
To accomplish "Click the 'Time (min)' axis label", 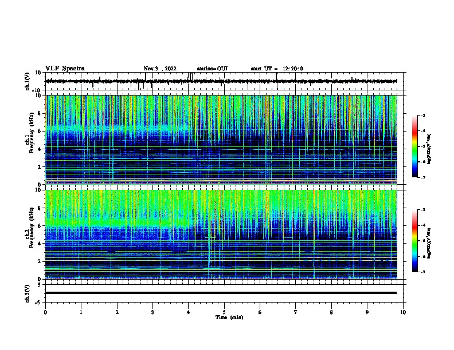I will pos(229,317).
